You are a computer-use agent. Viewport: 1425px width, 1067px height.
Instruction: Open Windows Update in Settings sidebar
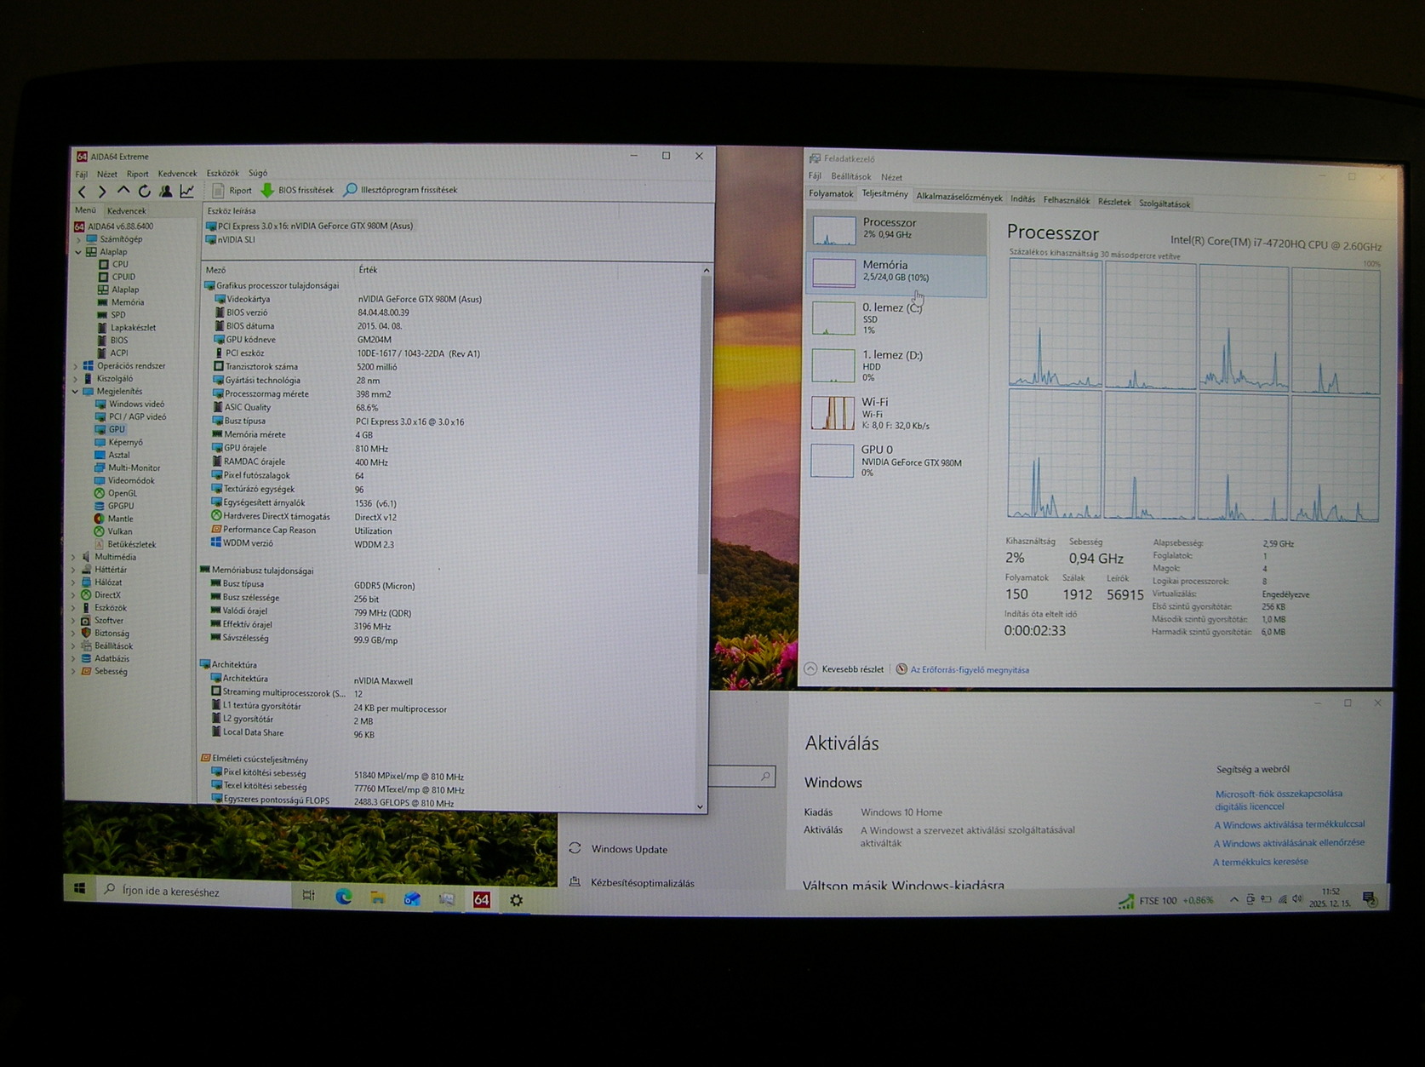[629, 849]
